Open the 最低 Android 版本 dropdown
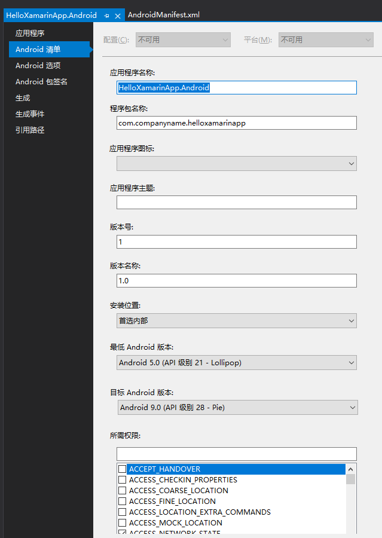This screenshot has height=538, width=382. [237, 363]
